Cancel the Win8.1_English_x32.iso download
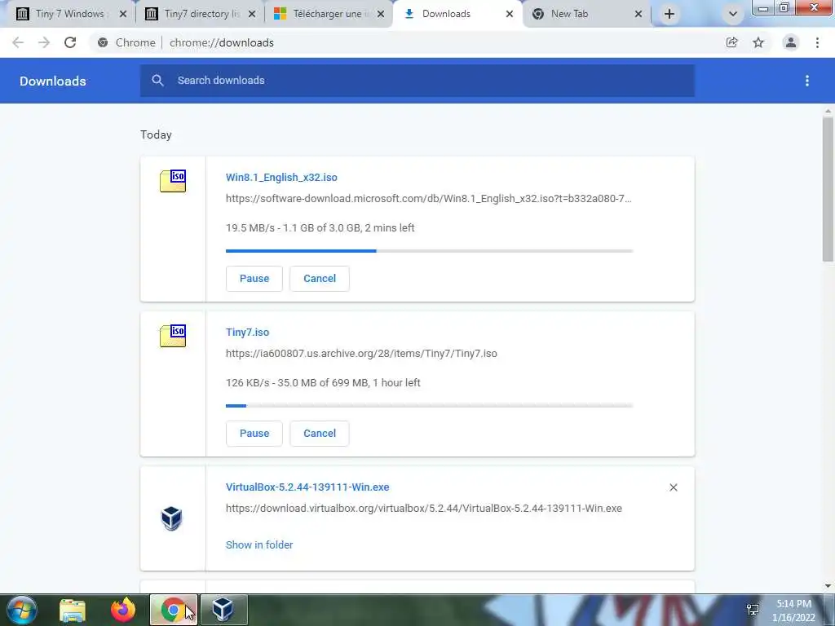 pyautogui.click(x=320, y=279)
